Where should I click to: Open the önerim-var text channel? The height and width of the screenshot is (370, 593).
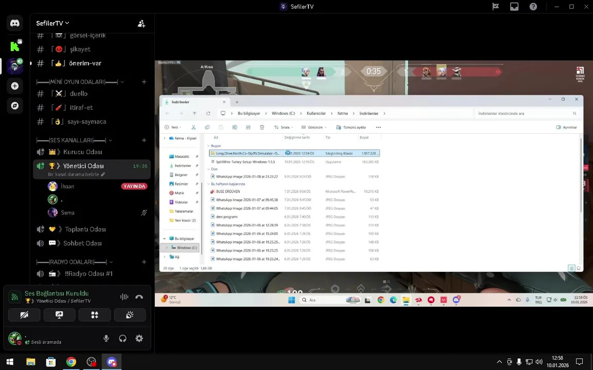[x=92, y=63]
